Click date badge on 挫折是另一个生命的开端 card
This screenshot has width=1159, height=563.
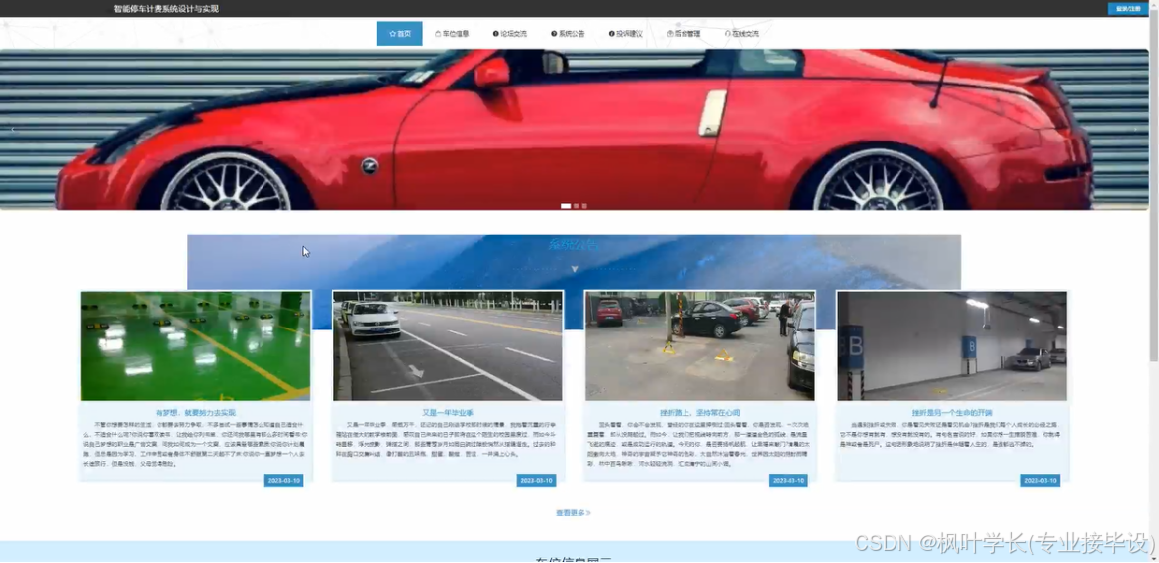click(x=1041, y=480)
